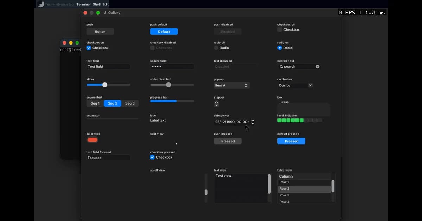Click the magnifier icon in search field
422x221 pixels.
[281, 67]
